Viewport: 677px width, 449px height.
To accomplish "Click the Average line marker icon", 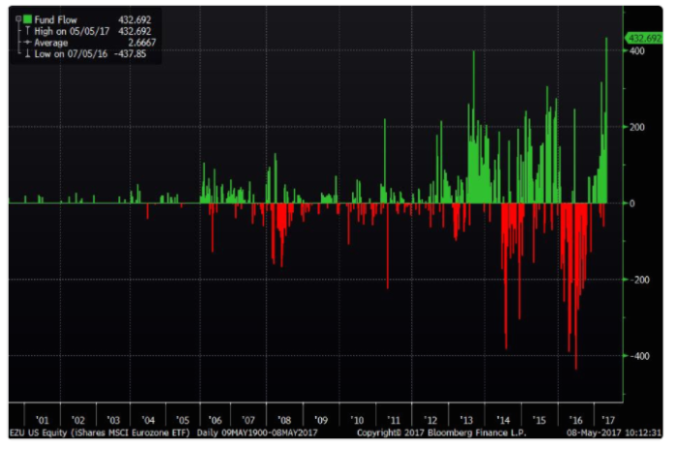I will click(x=28, y=43).
